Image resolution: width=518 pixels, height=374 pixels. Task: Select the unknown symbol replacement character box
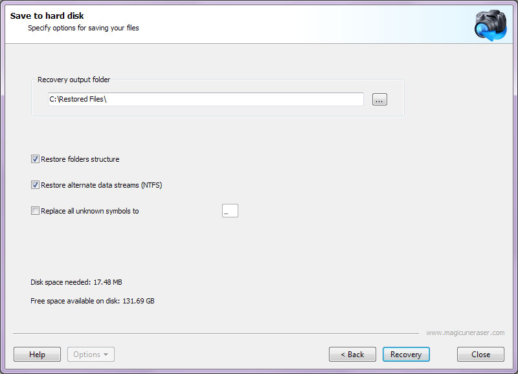coord(230,210)
